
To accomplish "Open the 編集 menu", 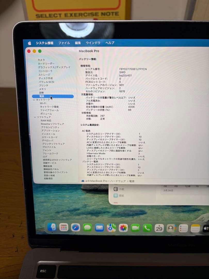I will (x=78, y=43).
